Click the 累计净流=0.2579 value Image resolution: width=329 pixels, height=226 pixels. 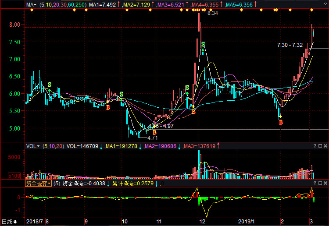(133, 184)
